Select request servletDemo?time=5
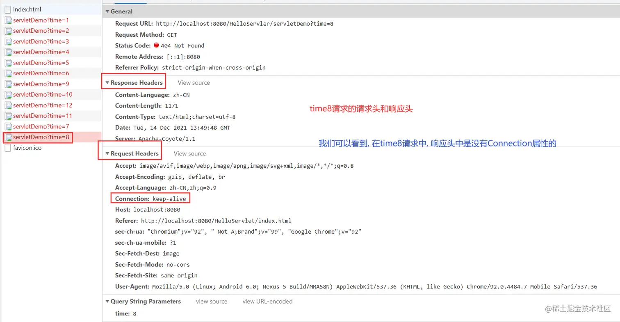This screenshot has width=620, height=322. pos(51,63)
